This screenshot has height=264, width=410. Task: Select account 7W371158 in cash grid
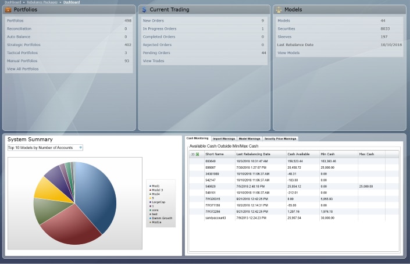[x=294, y=205]
